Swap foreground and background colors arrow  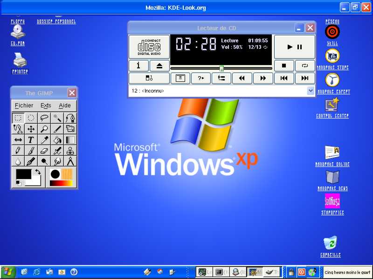[38, 172]
